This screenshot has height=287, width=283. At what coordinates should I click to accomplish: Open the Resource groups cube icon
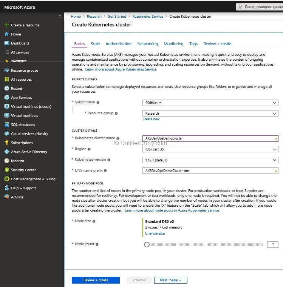pos(6,70)
